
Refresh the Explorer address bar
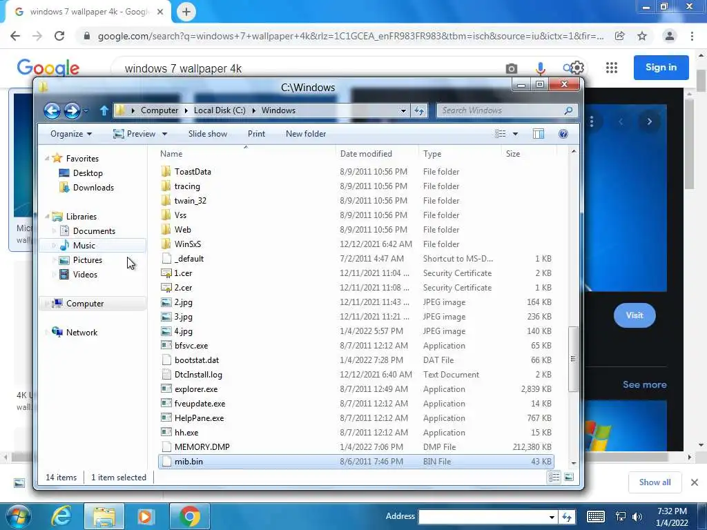[419, 110]
